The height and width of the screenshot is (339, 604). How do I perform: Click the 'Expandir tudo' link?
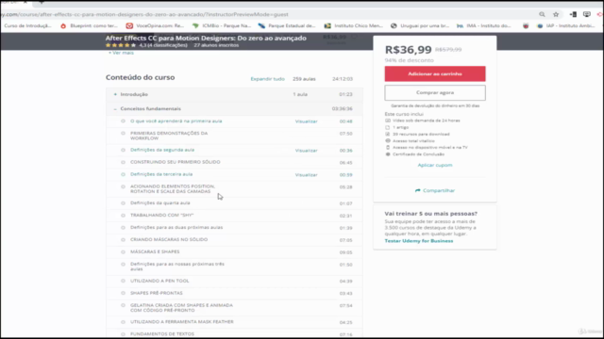point(267,79)
